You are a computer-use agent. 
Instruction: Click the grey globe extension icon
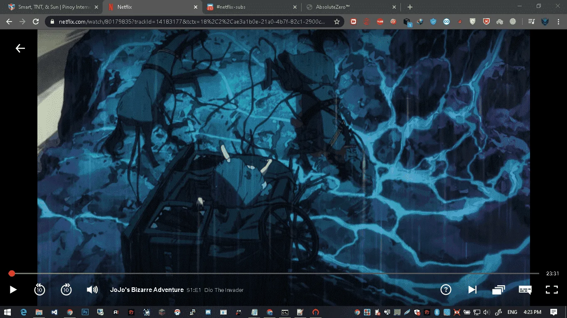[x=513, y=22]
